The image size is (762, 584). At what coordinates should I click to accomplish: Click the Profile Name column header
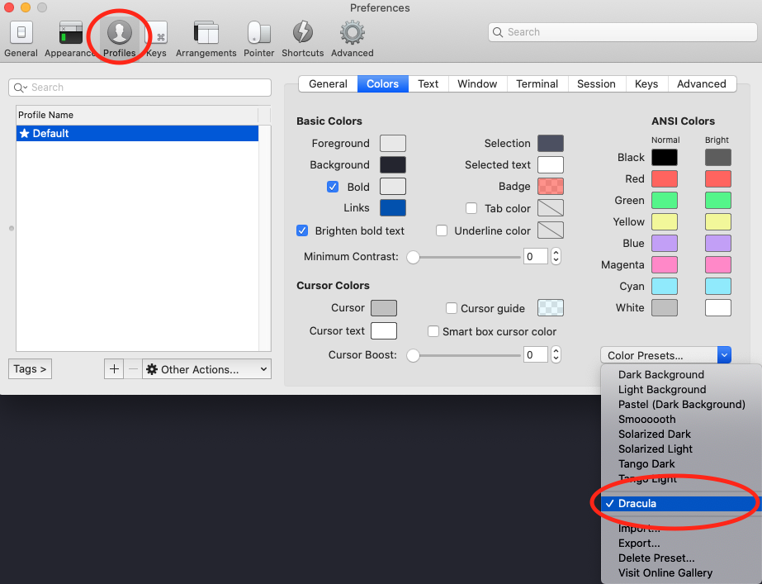[x=138, y=115]
